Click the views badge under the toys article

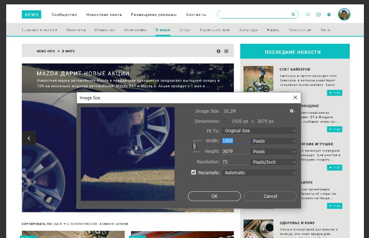335,167
